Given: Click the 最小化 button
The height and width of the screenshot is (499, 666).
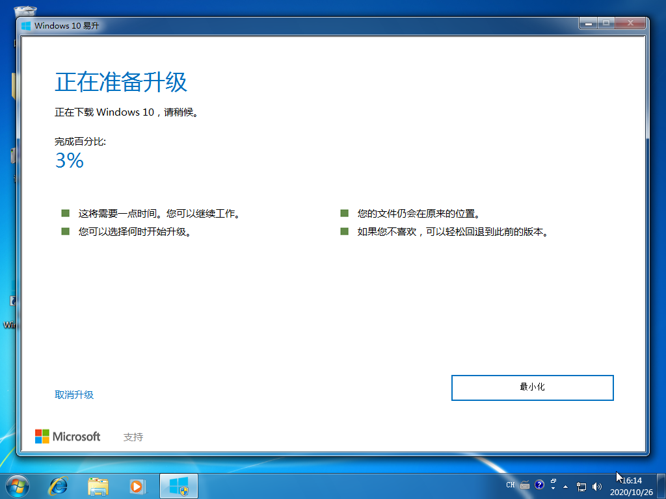Looking at the screenshot, I should click(532, 387).
